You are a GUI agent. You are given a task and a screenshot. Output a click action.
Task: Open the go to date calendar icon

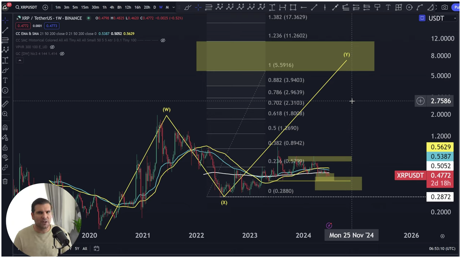coord(96,248)
